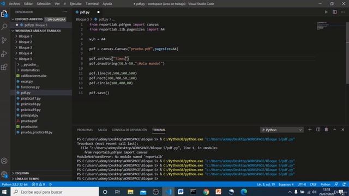This screenshot has width=349, height=196.
Task: Click the UTF-8 encoding setting
Action: [x=302, y=184]
